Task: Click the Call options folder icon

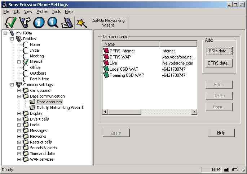Action: (x=26, y=90)
